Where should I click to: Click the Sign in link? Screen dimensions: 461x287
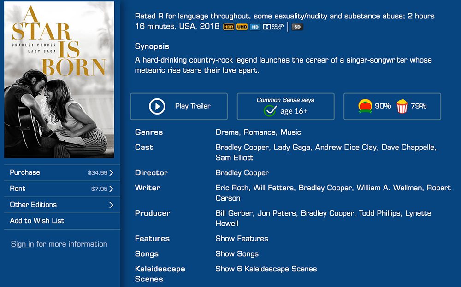22,244
